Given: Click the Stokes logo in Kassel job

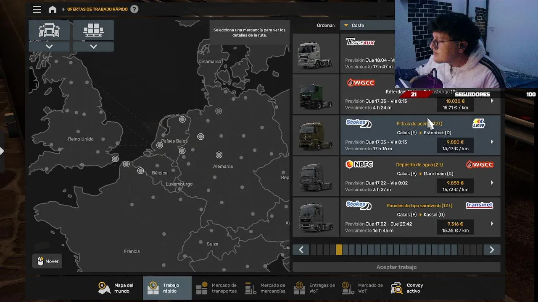Looking at the screenshot, I should [359, 205].
